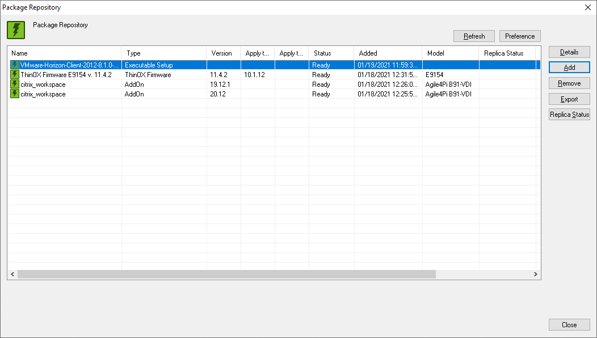Sort by Replica Status column header

click(507, 53)
